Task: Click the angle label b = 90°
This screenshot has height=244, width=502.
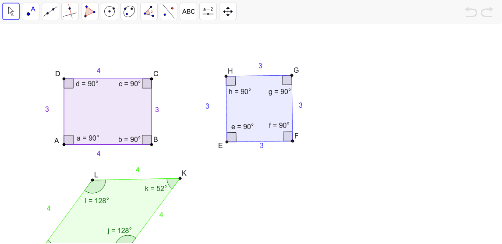Action: pyautogui.click(x=129, y=139)
